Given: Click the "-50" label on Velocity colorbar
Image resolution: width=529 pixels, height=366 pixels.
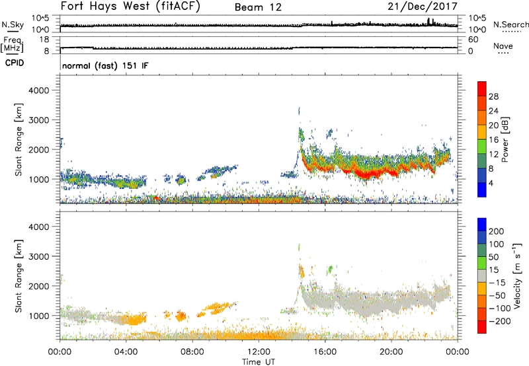Looking at the screenshot, I should [x=497, y=295].
